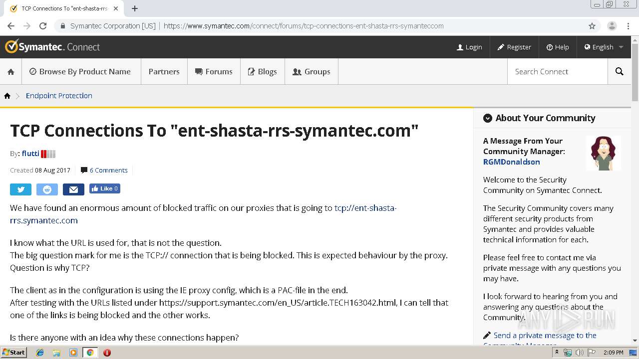Open Browse By Product Name menu
The width and height of the screenshot is (639, 359).
click(x=80, y=72)
